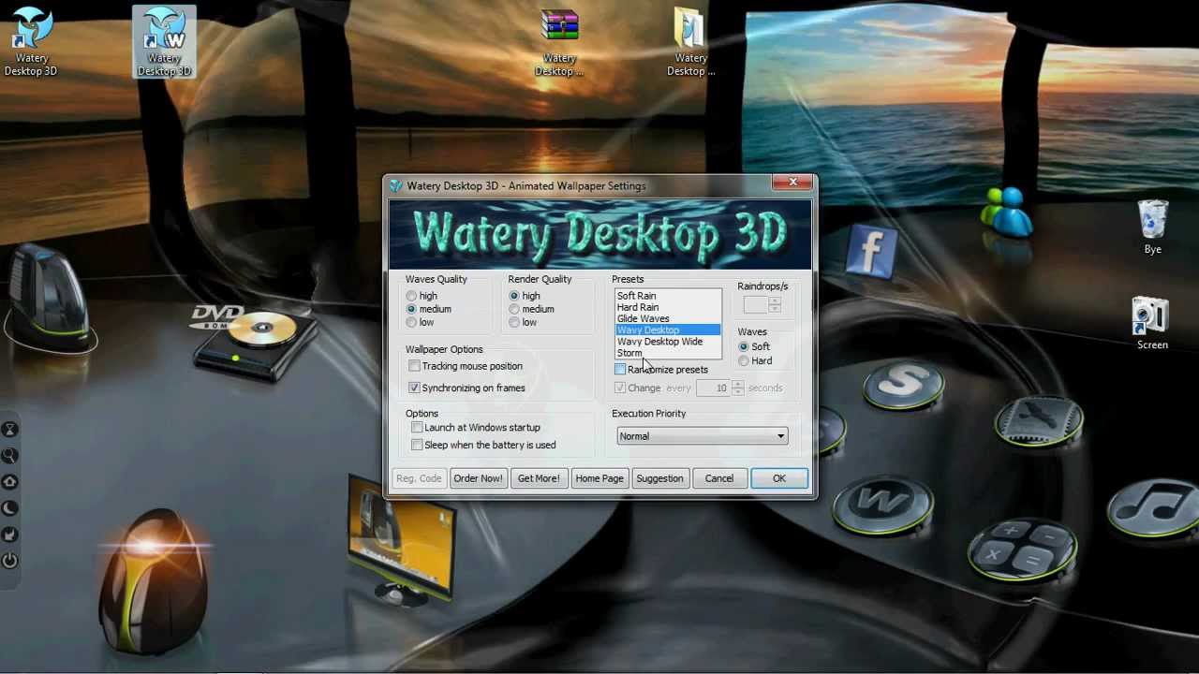Viewport: 1199px width, 674px height.
Task: Click the magnifier search icon in sidebar
Action: click(9, 456)
